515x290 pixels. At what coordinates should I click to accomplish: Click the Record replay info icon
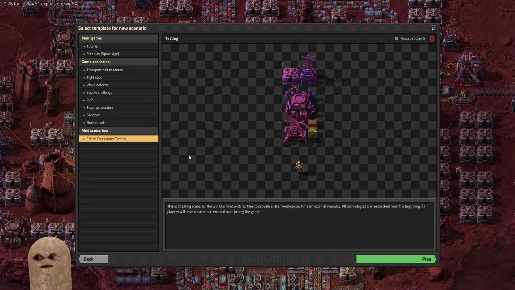(424, 39)
